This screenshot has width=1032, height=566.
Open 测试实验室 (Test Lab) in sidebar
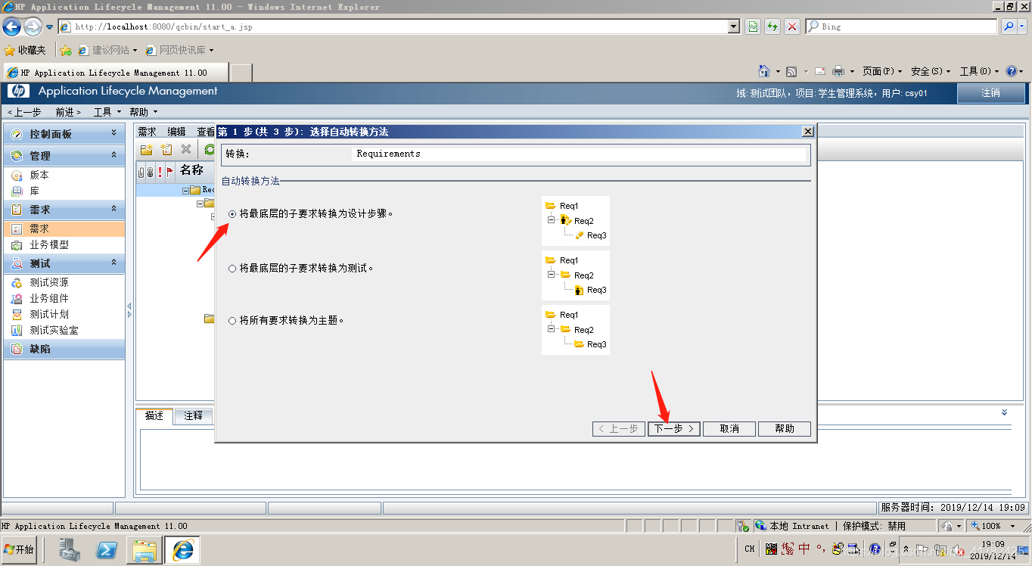coord(54,331)
